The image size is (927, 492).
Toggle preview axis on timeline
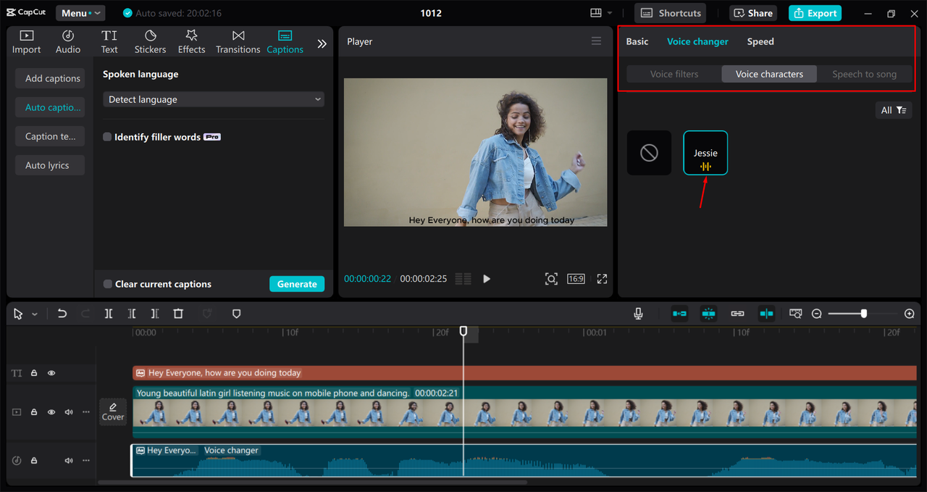pos(766,314)
